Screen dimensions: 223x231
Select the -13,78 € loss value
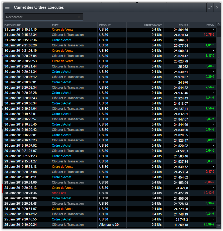209,35
